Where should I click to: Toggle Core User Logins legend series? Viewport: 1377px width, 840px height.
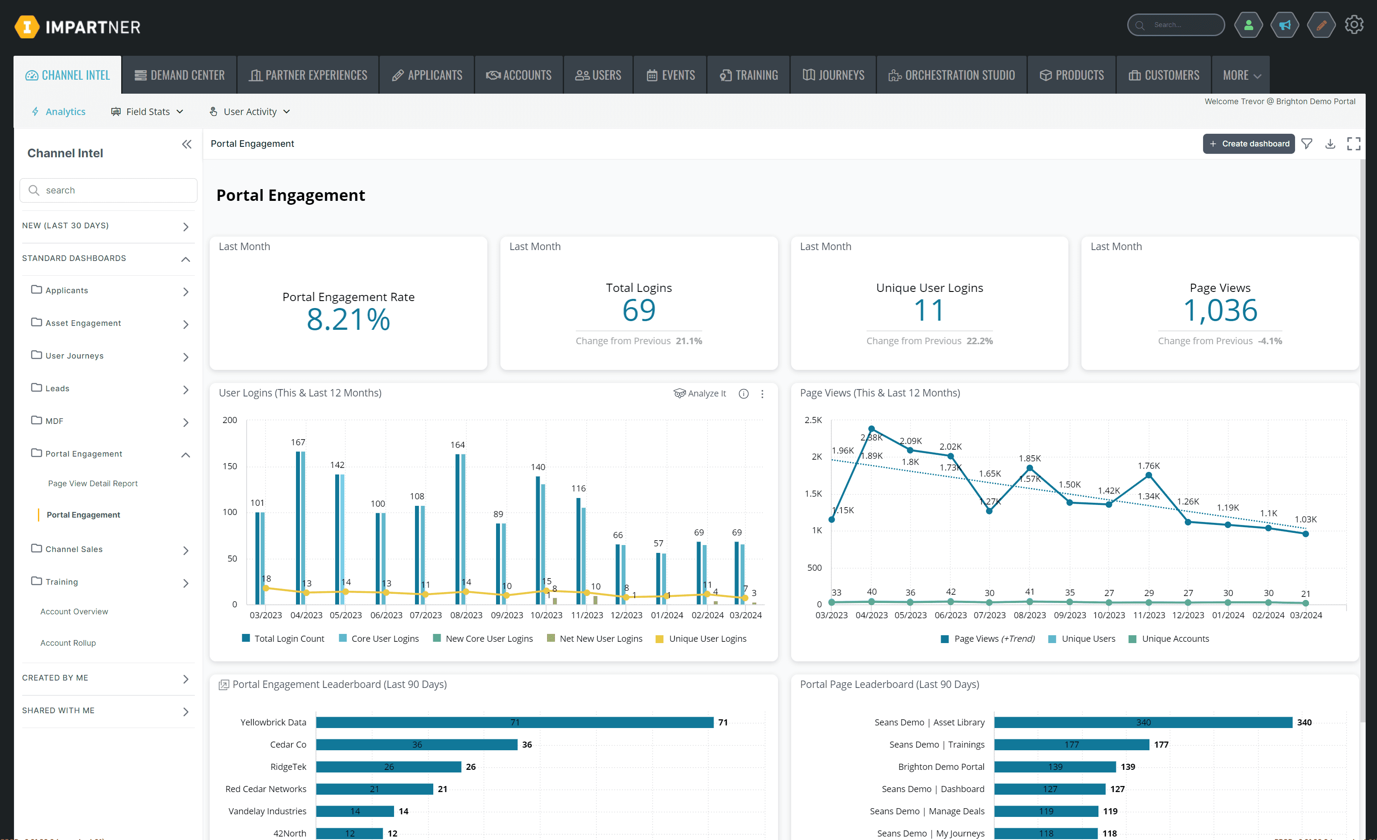tap(379, 638)
